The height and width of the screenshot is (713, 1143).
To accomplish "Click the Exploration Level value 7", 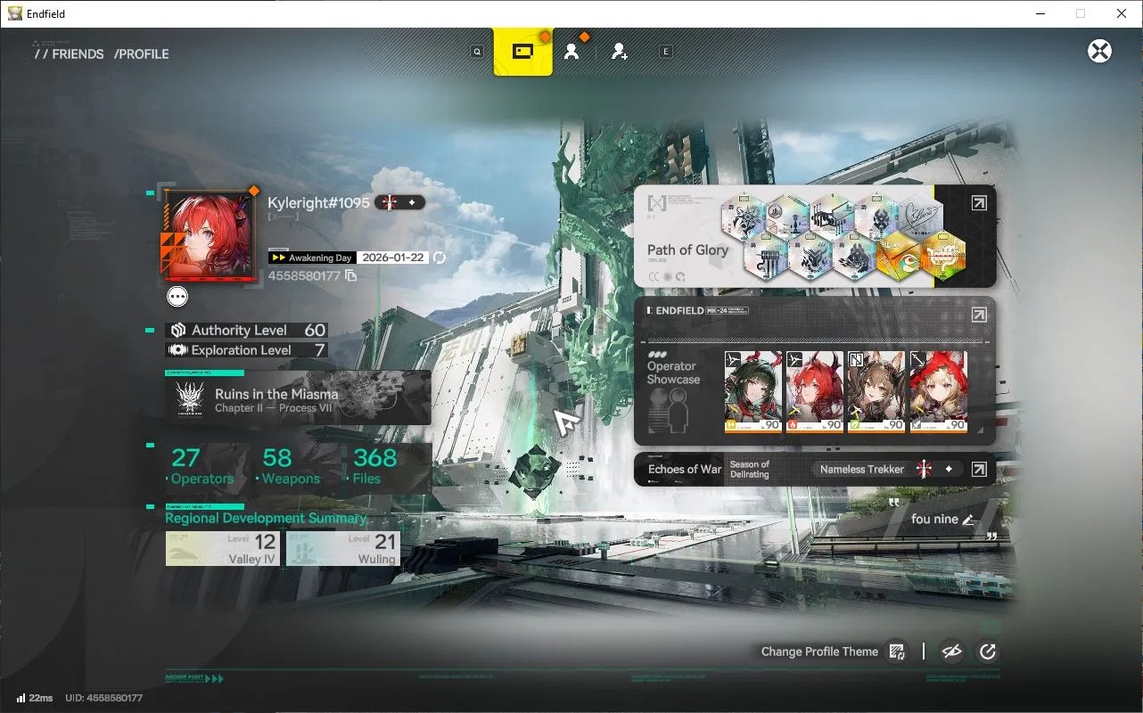I will point(320,350).
